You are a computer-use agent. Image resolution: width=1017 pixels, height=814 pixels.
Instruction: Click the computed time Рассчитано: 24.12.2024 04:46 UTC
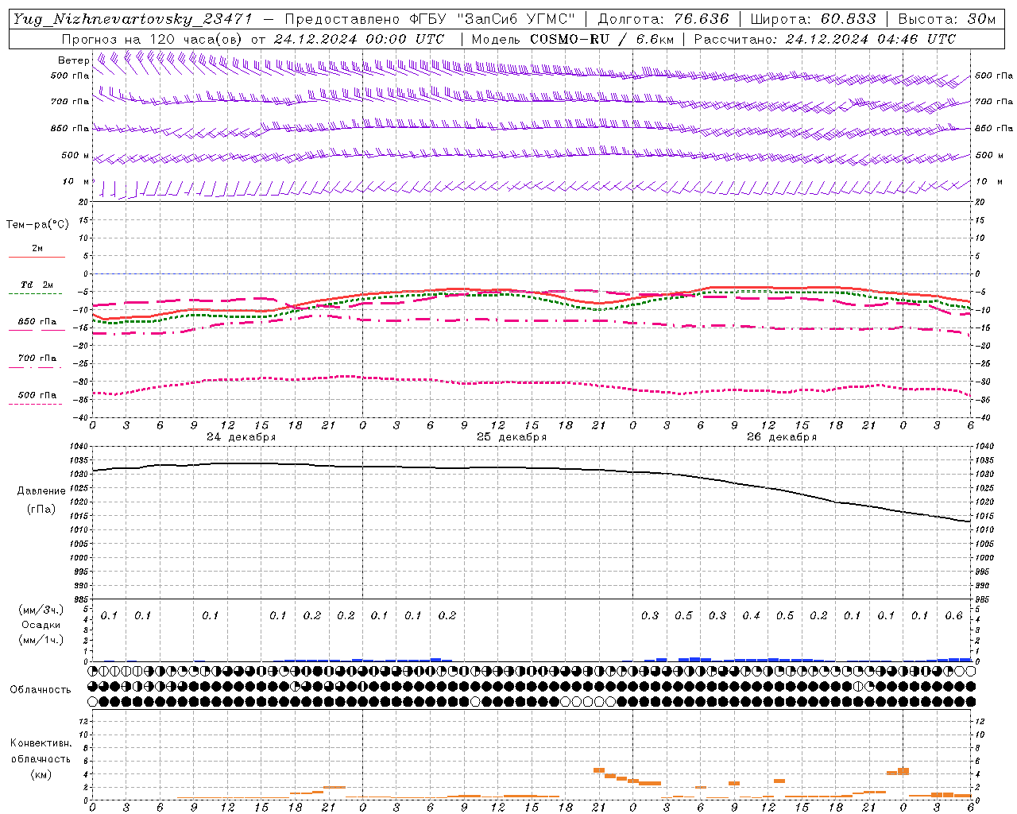(x=825, y=39)
